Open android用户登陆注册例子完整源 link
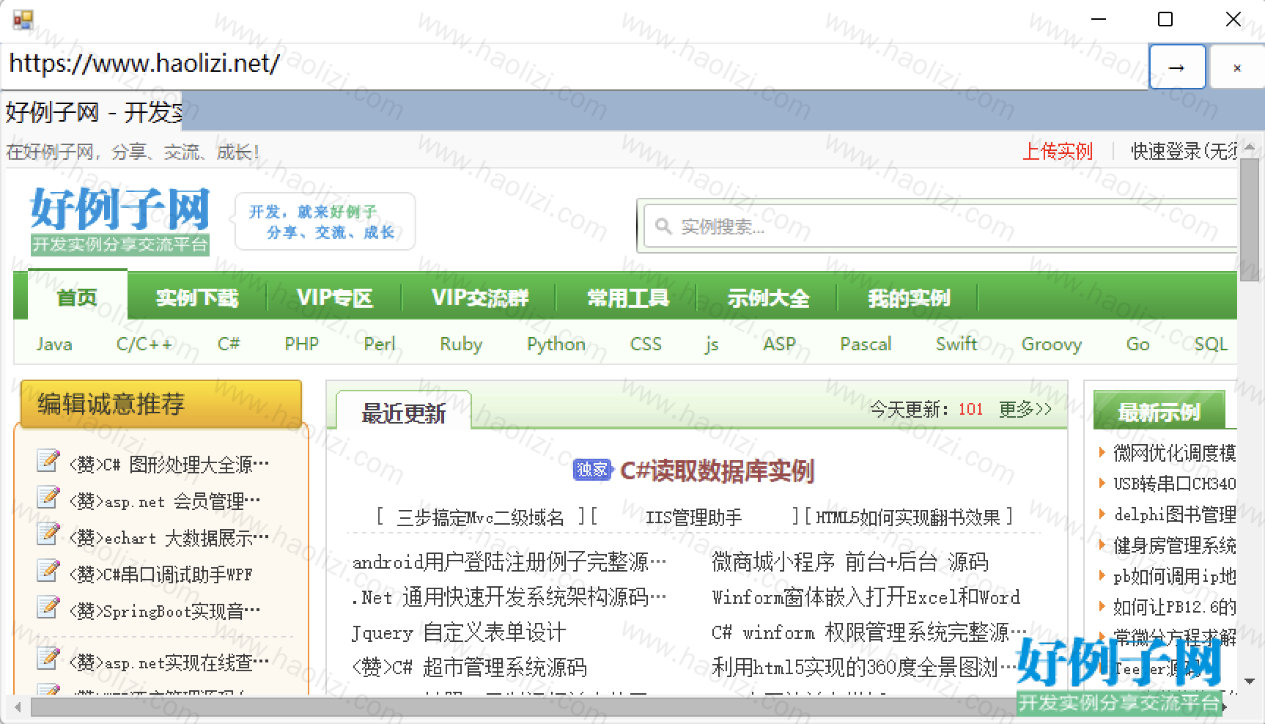The height and width of the screenshot is (724, 1265). point(509,562)
